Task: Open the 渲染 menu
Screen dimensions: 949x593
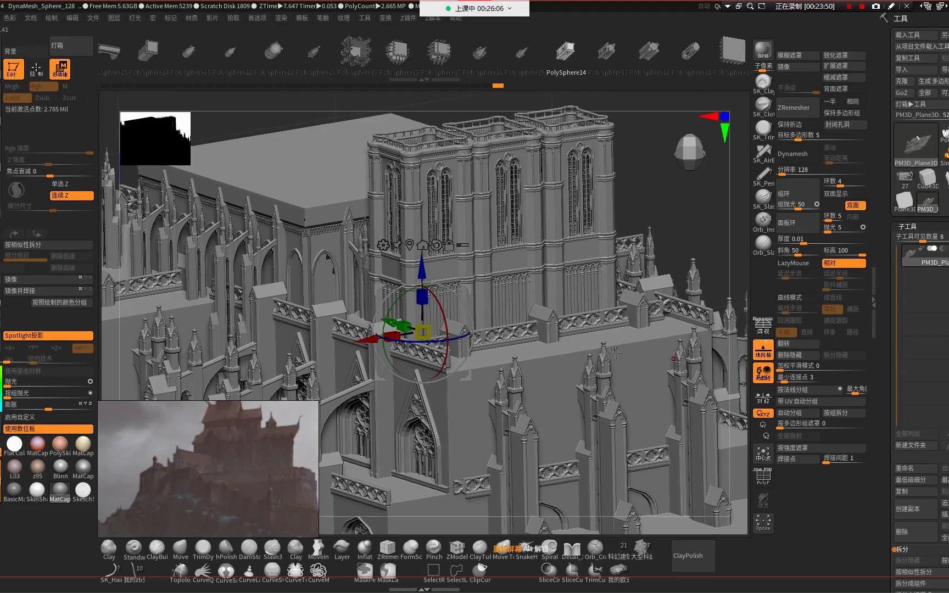Action: [x=281, y=17]
